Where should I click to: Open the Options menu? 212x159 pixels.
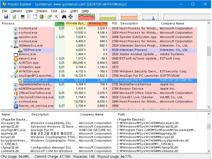(16, 11)
